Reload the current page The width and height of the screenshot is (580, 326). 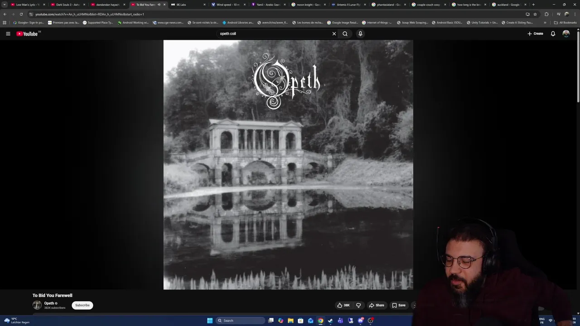21,14
